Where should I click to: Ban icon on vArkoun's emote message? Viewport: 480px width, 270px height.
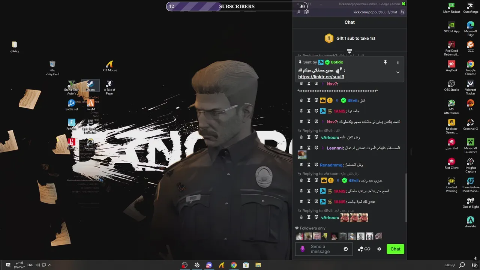316,217
